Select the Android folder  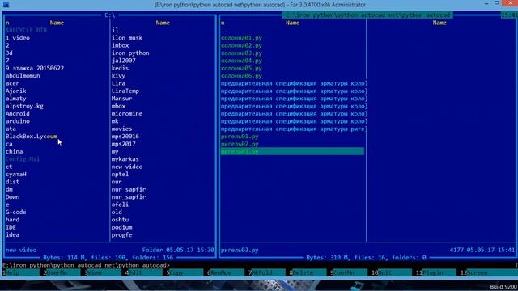click(18, 114)
